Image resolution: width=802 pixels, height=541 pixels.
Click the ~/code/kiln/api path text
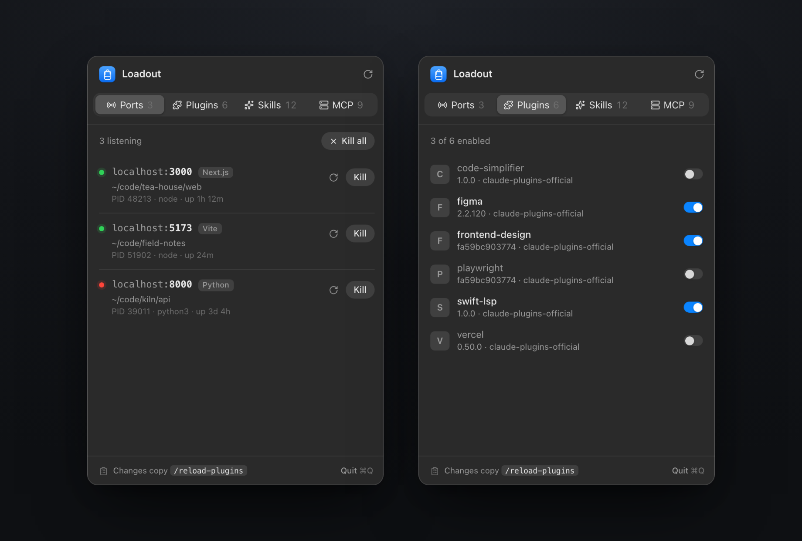[141, 300]
